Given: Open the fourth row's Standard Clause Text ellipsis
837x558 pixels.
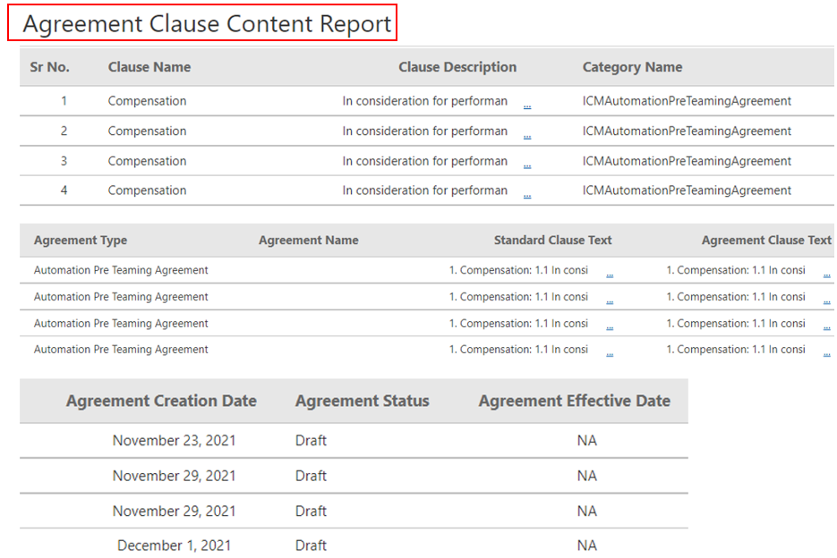Looking at the screenshot, I should tap(610, 353).
